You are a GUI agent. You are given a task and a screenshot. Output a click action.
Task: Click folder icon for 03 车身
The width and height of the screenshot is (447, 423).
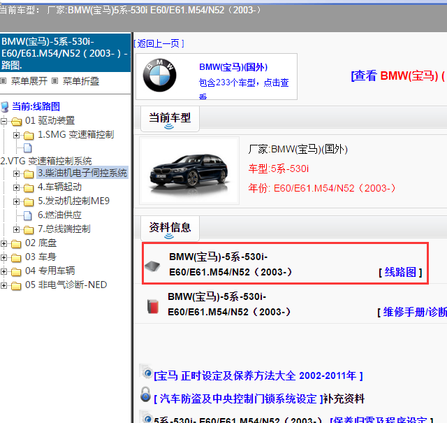click(x=16, y=258)
